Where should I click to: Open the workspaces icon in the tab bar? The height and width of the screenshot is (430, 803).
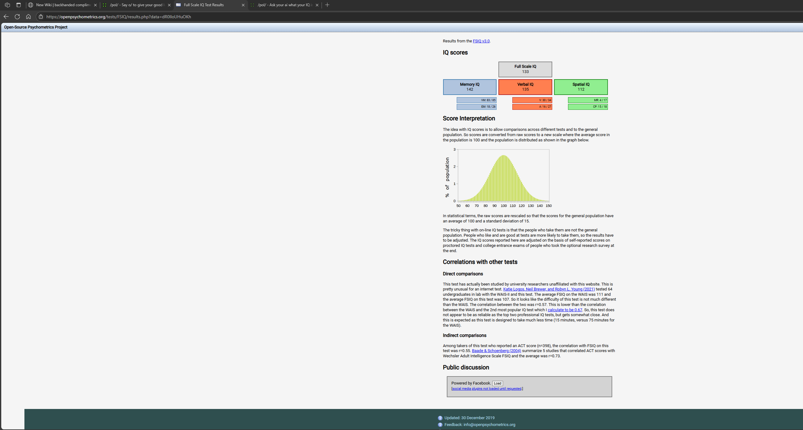coord(7,5)
